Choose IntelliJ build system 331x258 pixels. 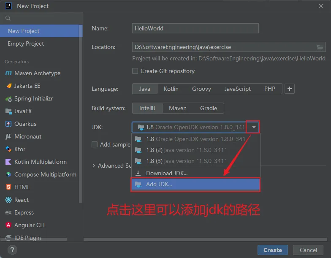pyautogui.click(x=147, y=108)
